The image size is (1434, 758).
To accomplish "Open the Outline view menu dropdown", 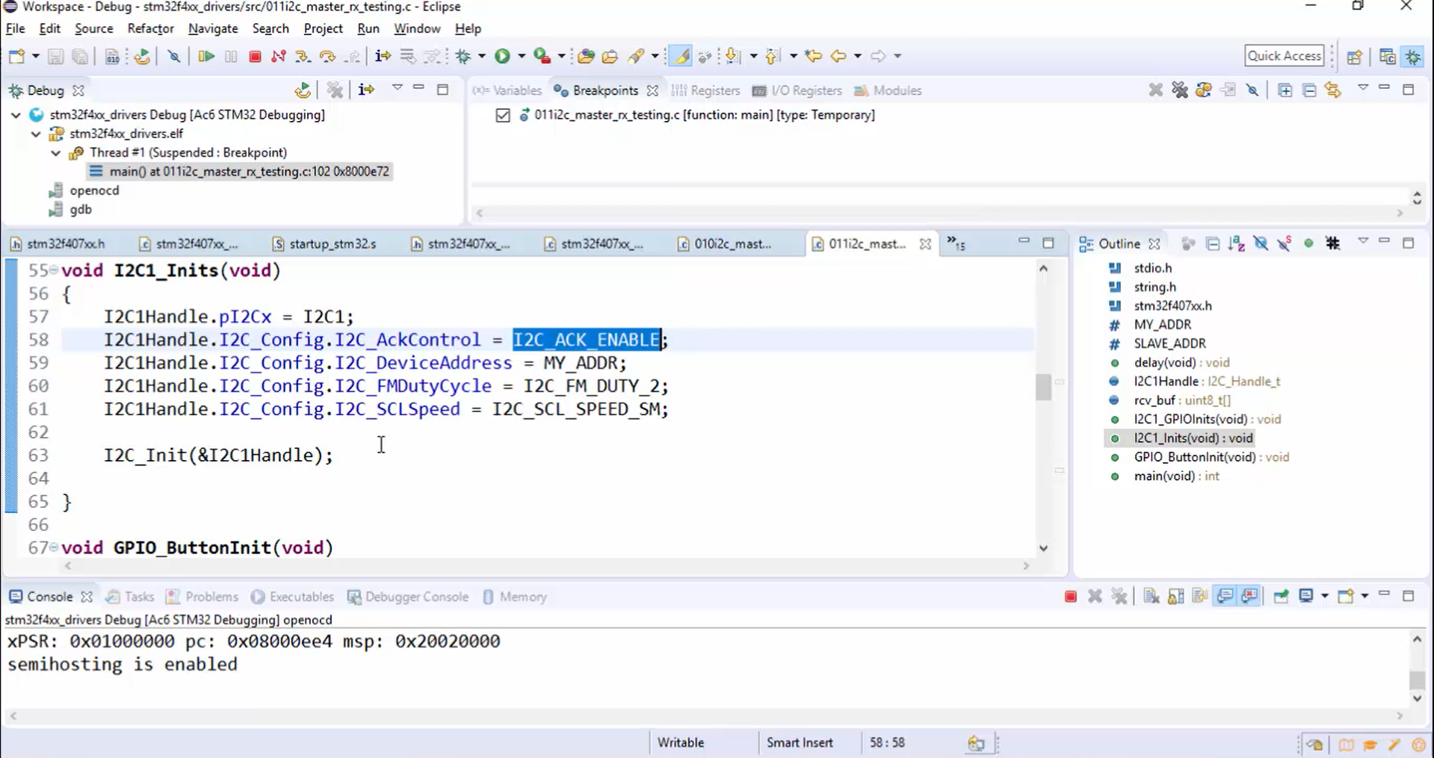I will point(1363,241).
